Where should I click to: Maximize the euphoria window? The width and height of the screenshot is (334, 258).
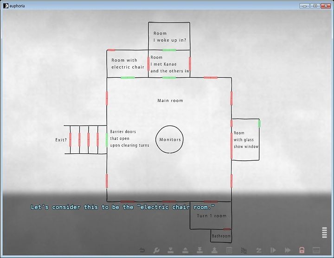click(x=315, y=6)
